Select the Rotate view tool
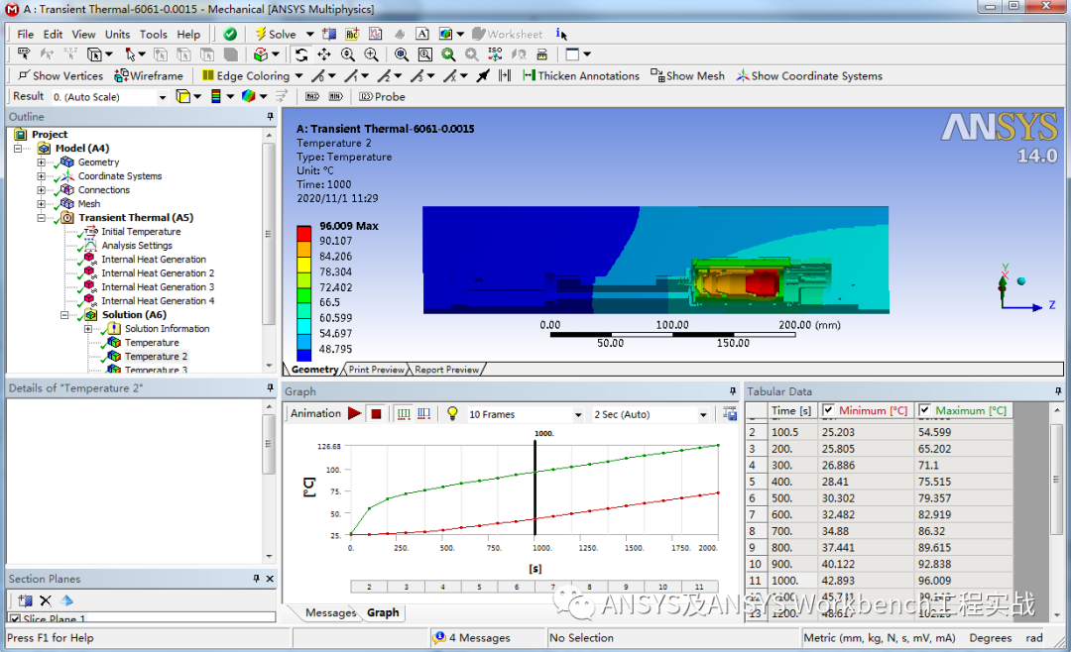The width and height of the screenshot is (1071, 652). click(301, 54)
